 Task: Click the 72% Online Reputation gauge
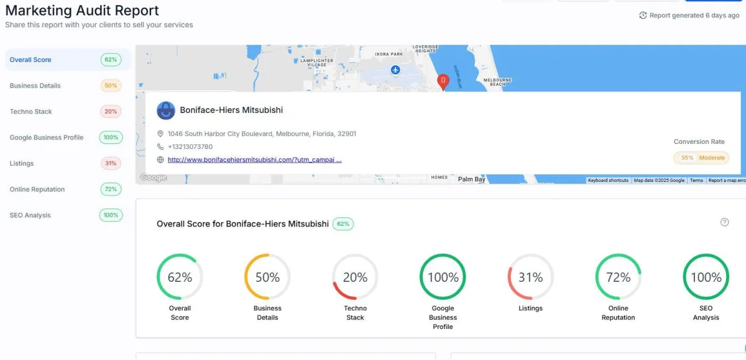pos(619,277)
